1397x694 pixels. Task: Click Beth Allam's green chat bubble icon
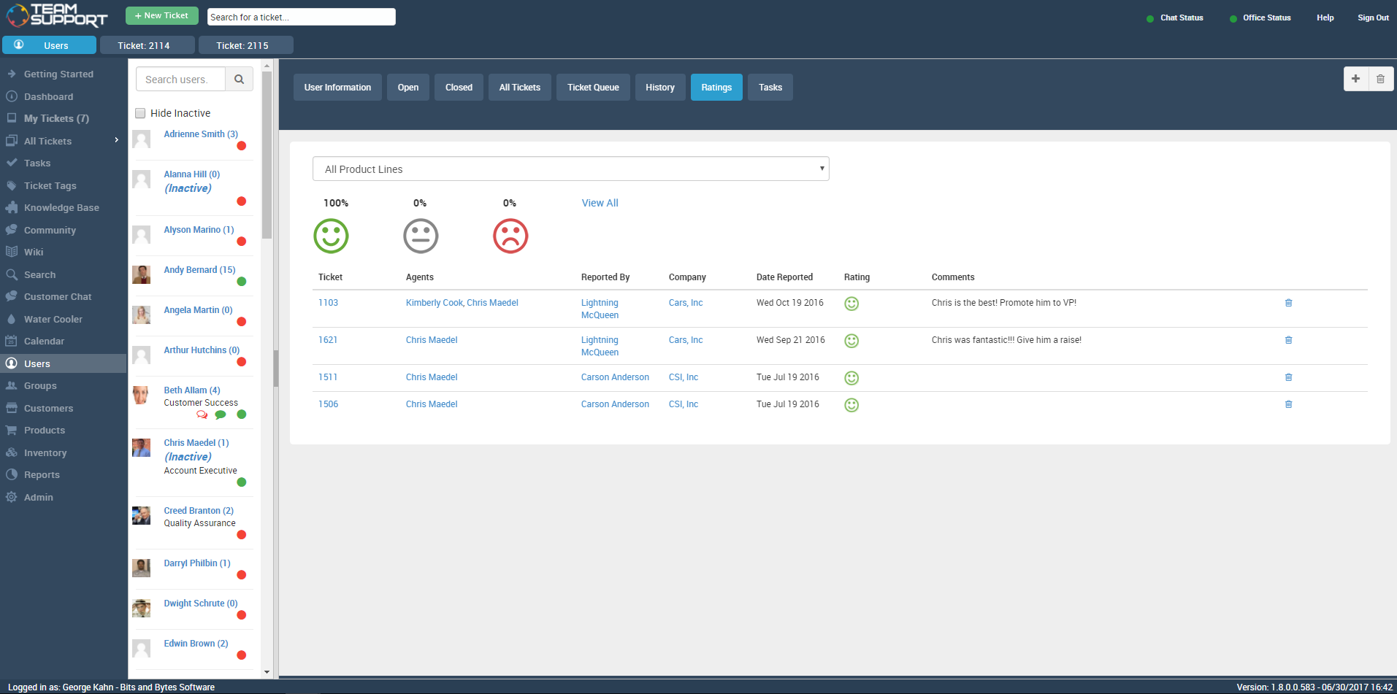tap(221, 415)
